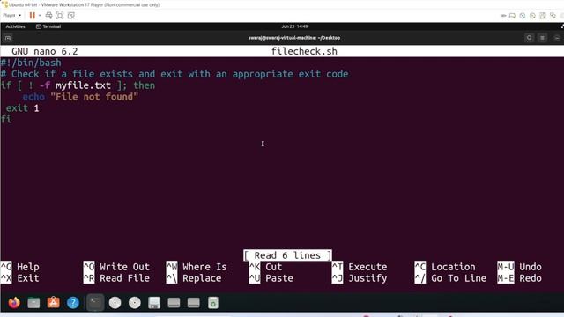This screenshot has width=564, height=317.
Task: Click the double-arrow device expand icon in VMware toolbar
Action: tap(503, 16)
